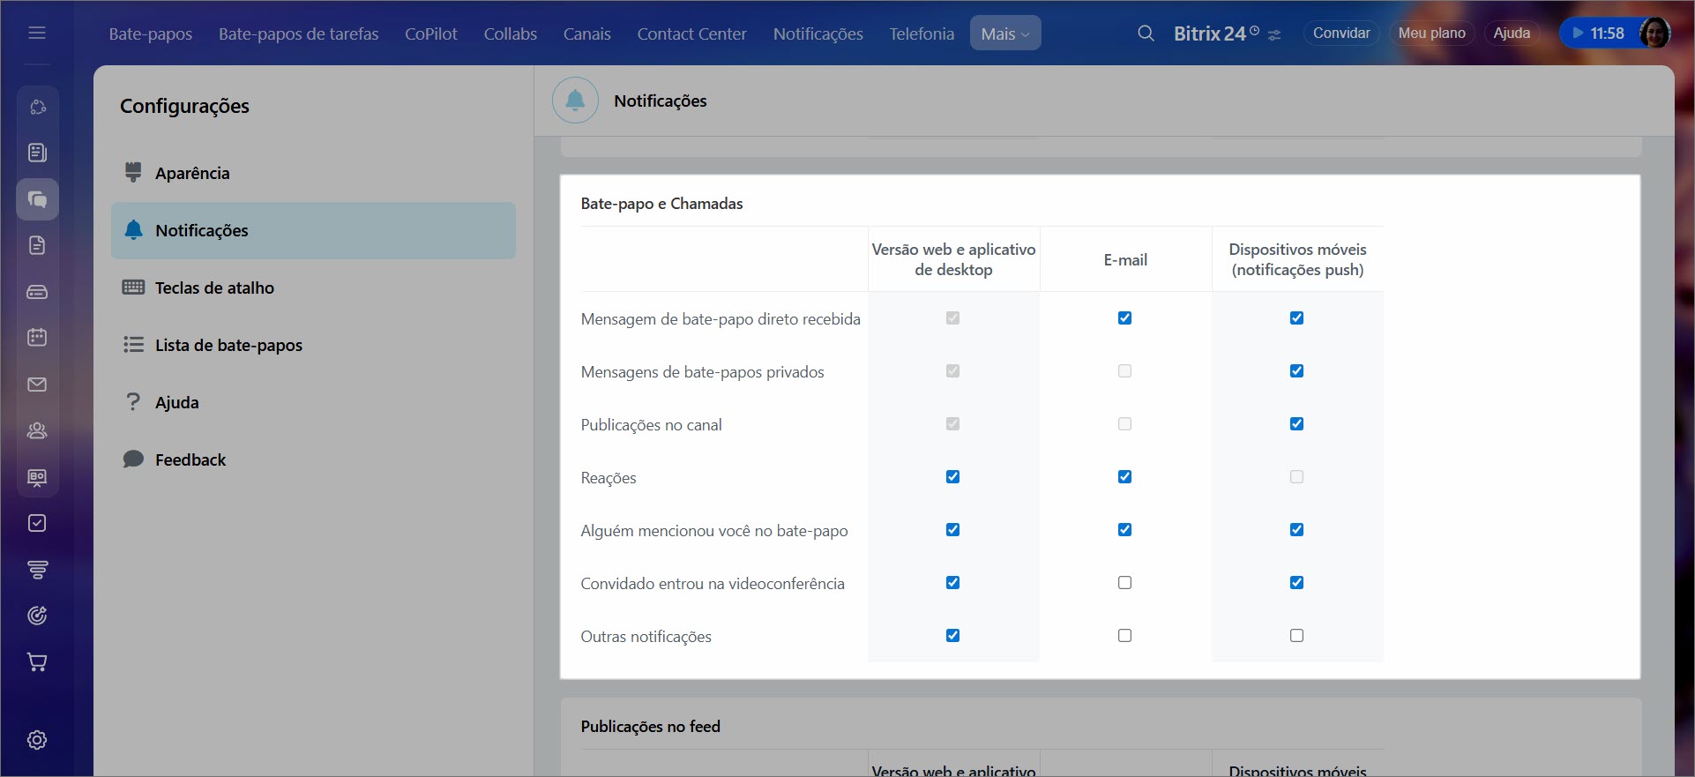Click the chat bubbles icon in the sidebar
The image size is (1695, 777).
37,199
